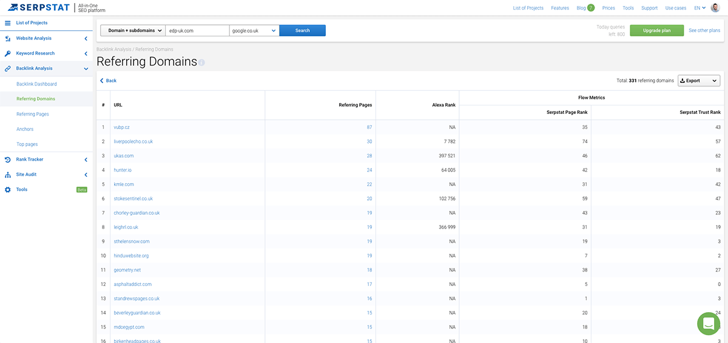Open the hunter.io domain link

(x=123, y=170)
